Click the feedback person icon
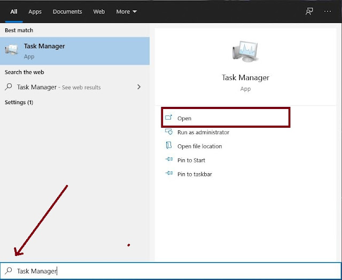 coord(309,12)
